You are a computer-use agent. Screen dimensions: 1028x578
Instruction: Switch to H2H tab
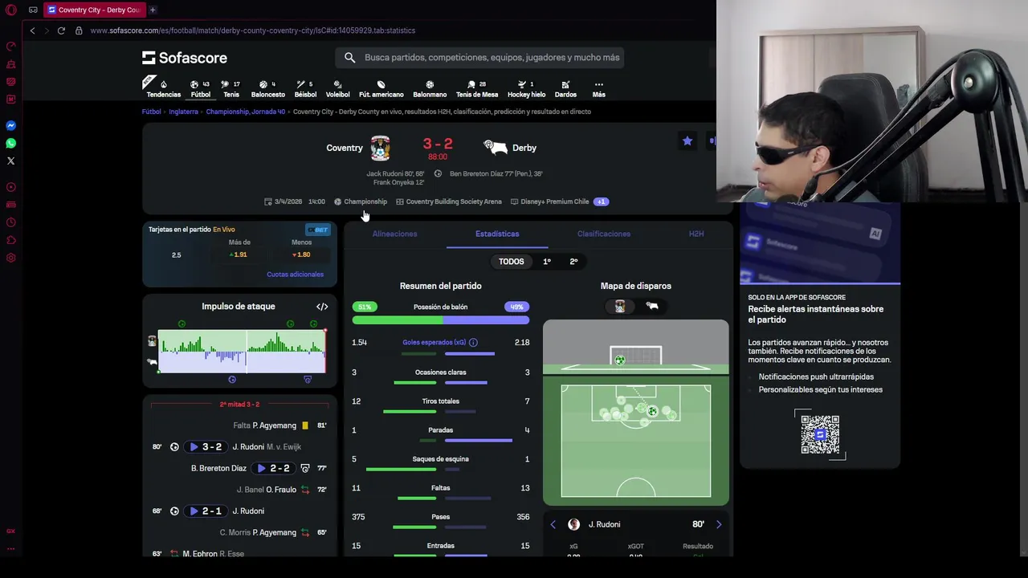(x=696, y=234)
